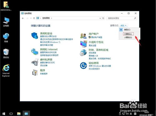This screenshot has width=156, height=116.
Task: Select the 回收站 Recycle Bin desktop icon
Action: 6,53
